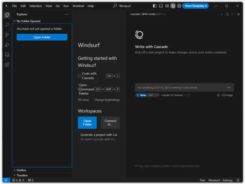This screenshot has height=184, width=245.
Task: Collapse the No Folder Opened section
Action: tap(14, 21)
